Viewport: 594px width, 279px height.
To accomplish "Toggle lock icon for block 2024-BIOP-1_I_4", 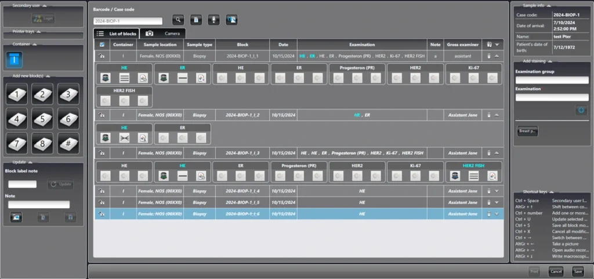I will 102,191.
